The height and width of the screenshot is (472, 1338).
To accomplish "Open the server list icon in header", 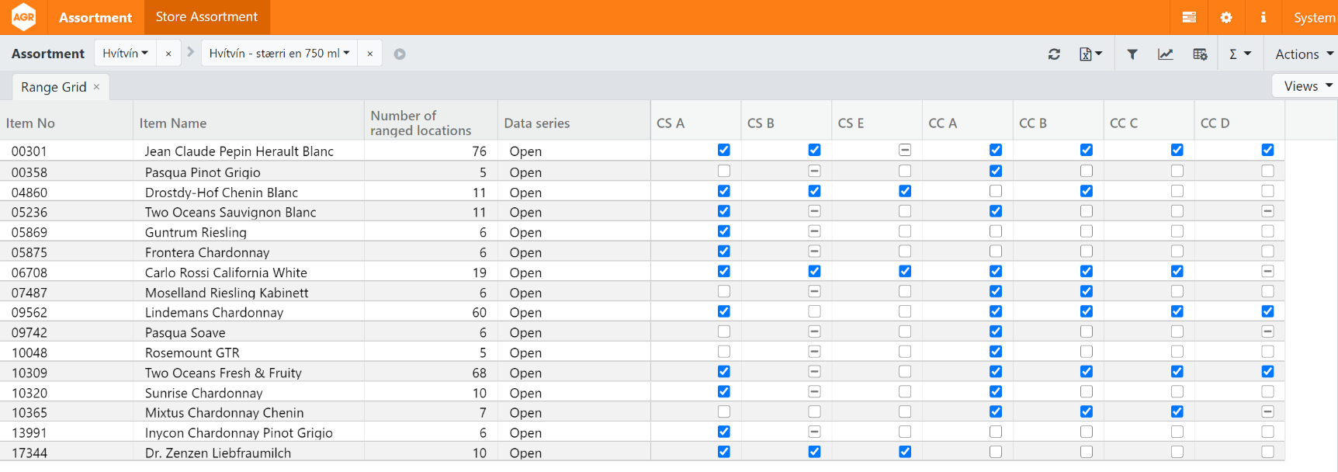I will (1189, 17).
